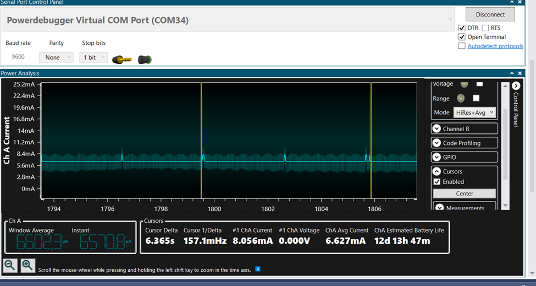The image size is (536, 286).
Task: Click the Instant current digital readout
Action: click(x=106, y=242)
